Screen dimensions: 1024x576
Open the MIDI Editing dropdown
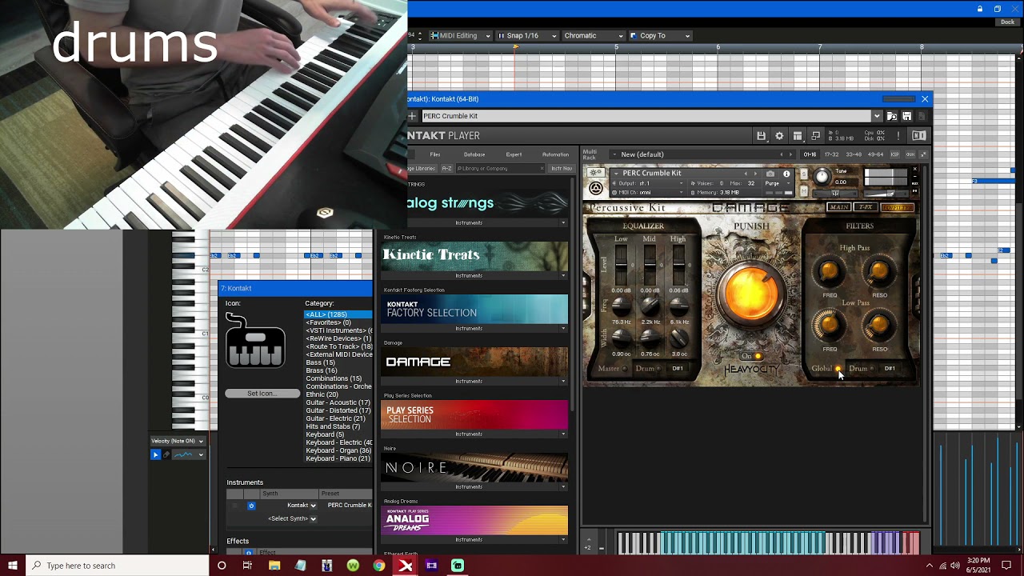point(460,36)
